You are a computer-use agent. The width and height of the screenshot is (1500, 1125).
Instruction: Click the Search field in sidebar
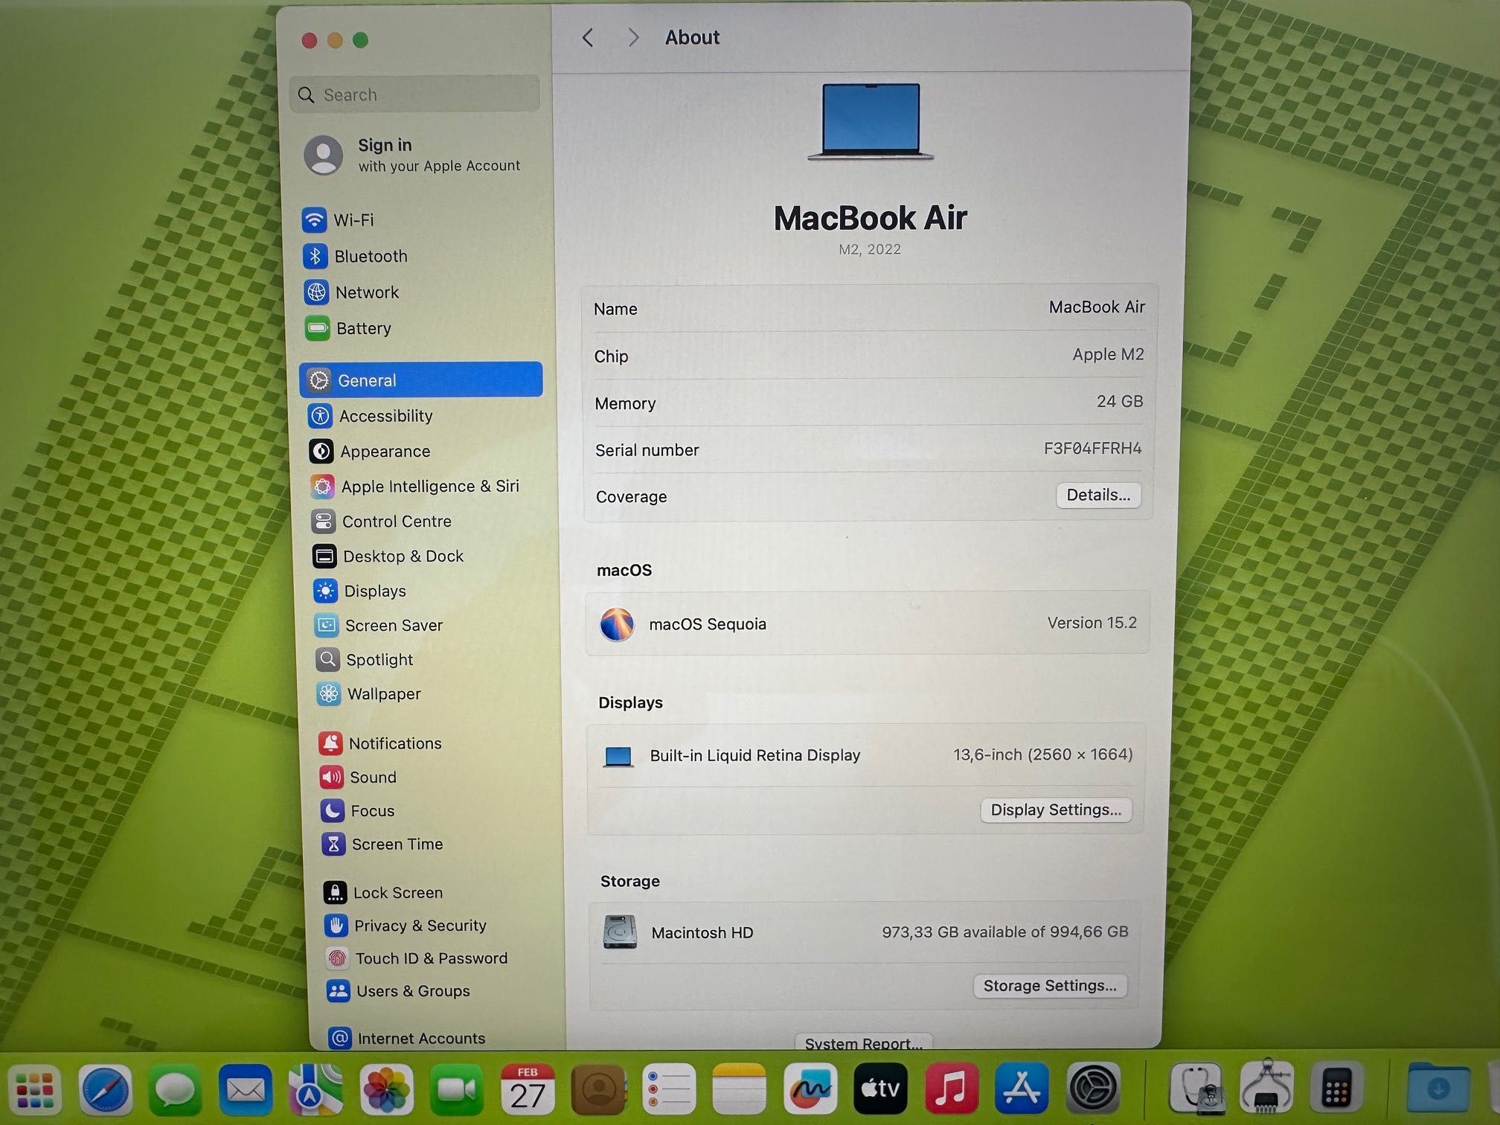coord(414,94)
